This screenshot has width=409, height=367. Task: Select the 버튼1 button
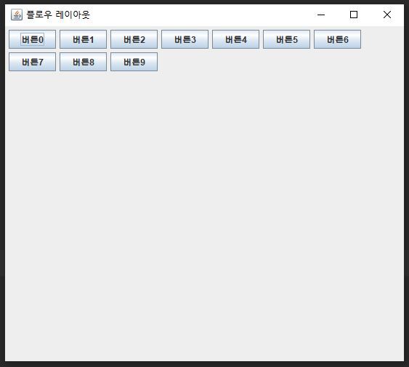click(x=84, y=39)
